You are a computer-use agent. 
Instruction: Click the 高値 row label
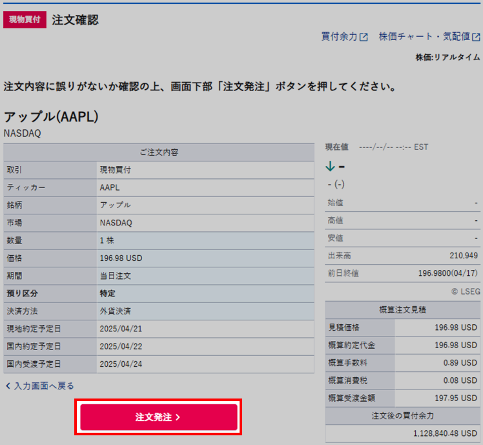tap(335, 220)
